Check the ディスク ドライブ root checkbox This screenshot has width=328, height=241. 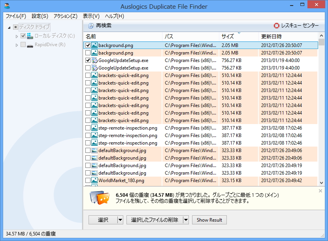coord(15,27)
